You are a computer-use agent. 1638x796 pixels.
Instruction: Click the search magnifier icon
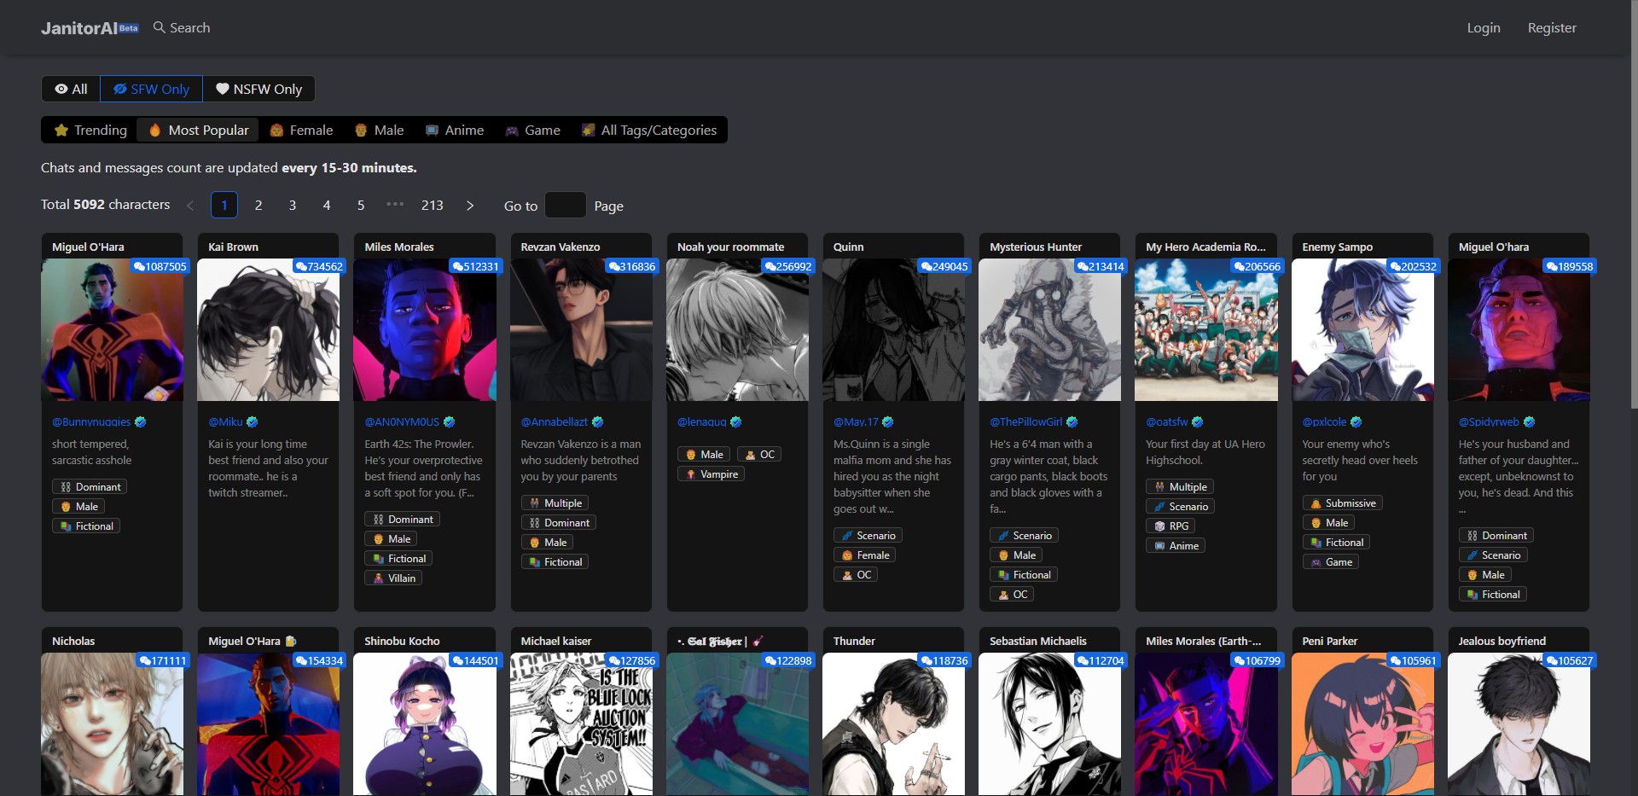pyautogui.click(x=159, y=27)
